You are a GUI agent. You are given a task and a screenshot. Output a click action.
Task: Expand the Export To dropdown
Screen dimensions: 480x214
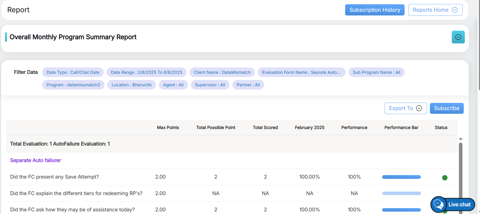405,108
